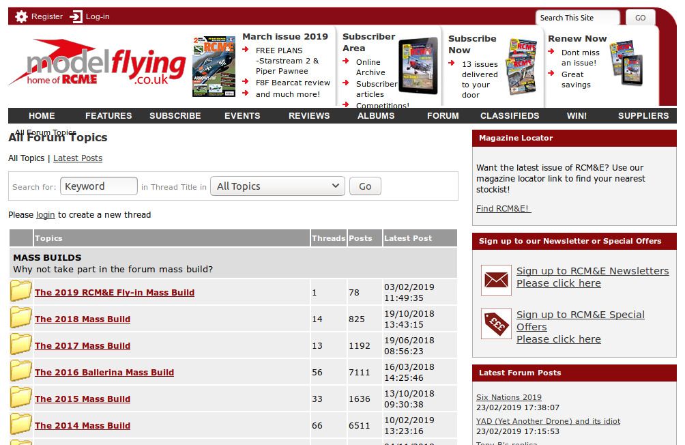Open ALBUMS in navigation bar
Viewport: 685px width, 445px height.
pos(376,116)
